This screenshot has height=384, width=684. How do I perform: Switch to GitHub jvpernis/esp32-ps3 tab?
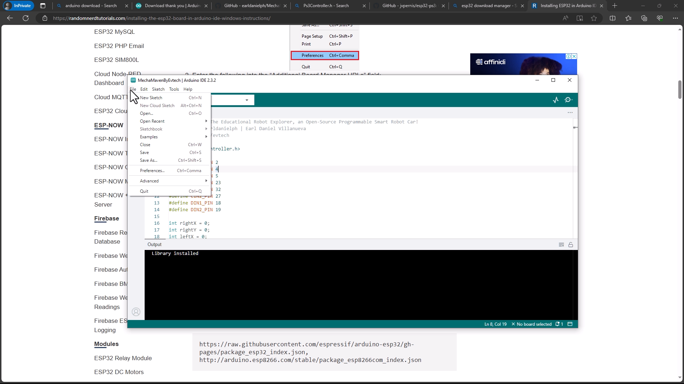pos(409,6)
